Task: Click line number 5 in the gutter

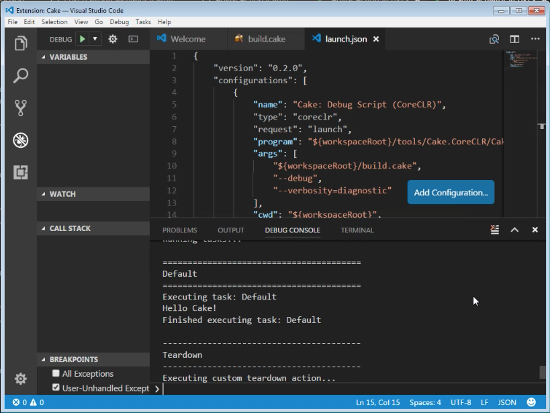Action: tap(175, 105)
